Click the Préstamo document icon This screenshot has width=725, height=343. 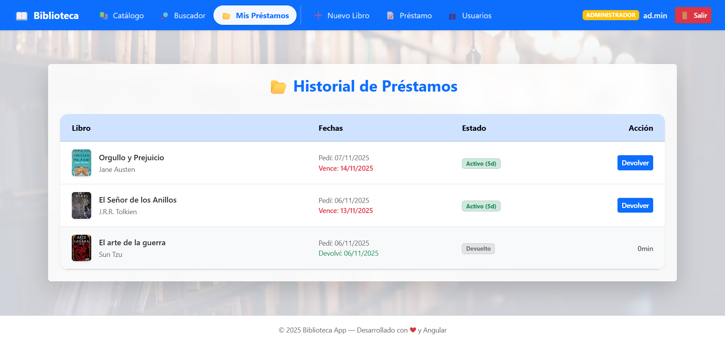390,16
